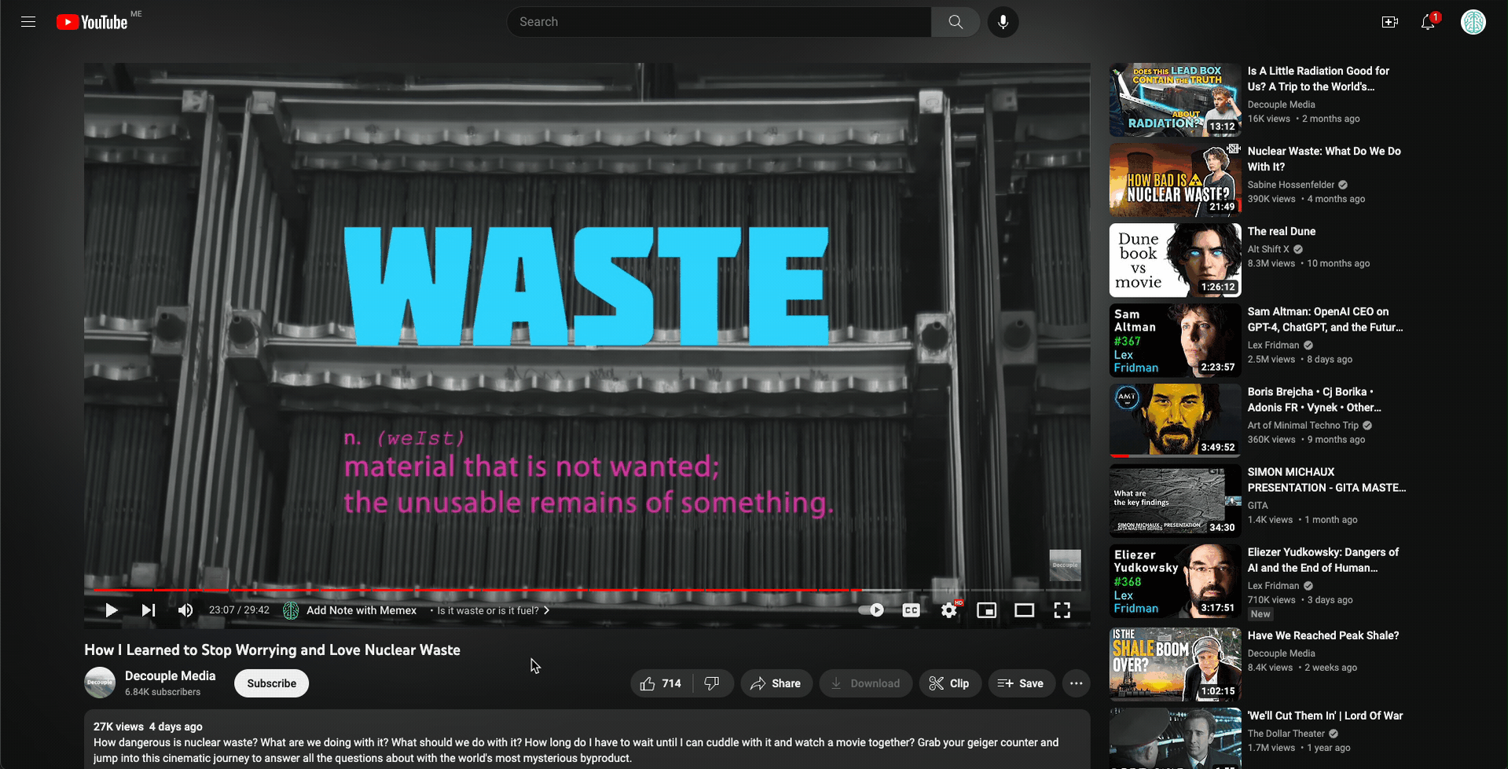
Task: Click the voice search microphone icon
Action: pos(1003,22)
